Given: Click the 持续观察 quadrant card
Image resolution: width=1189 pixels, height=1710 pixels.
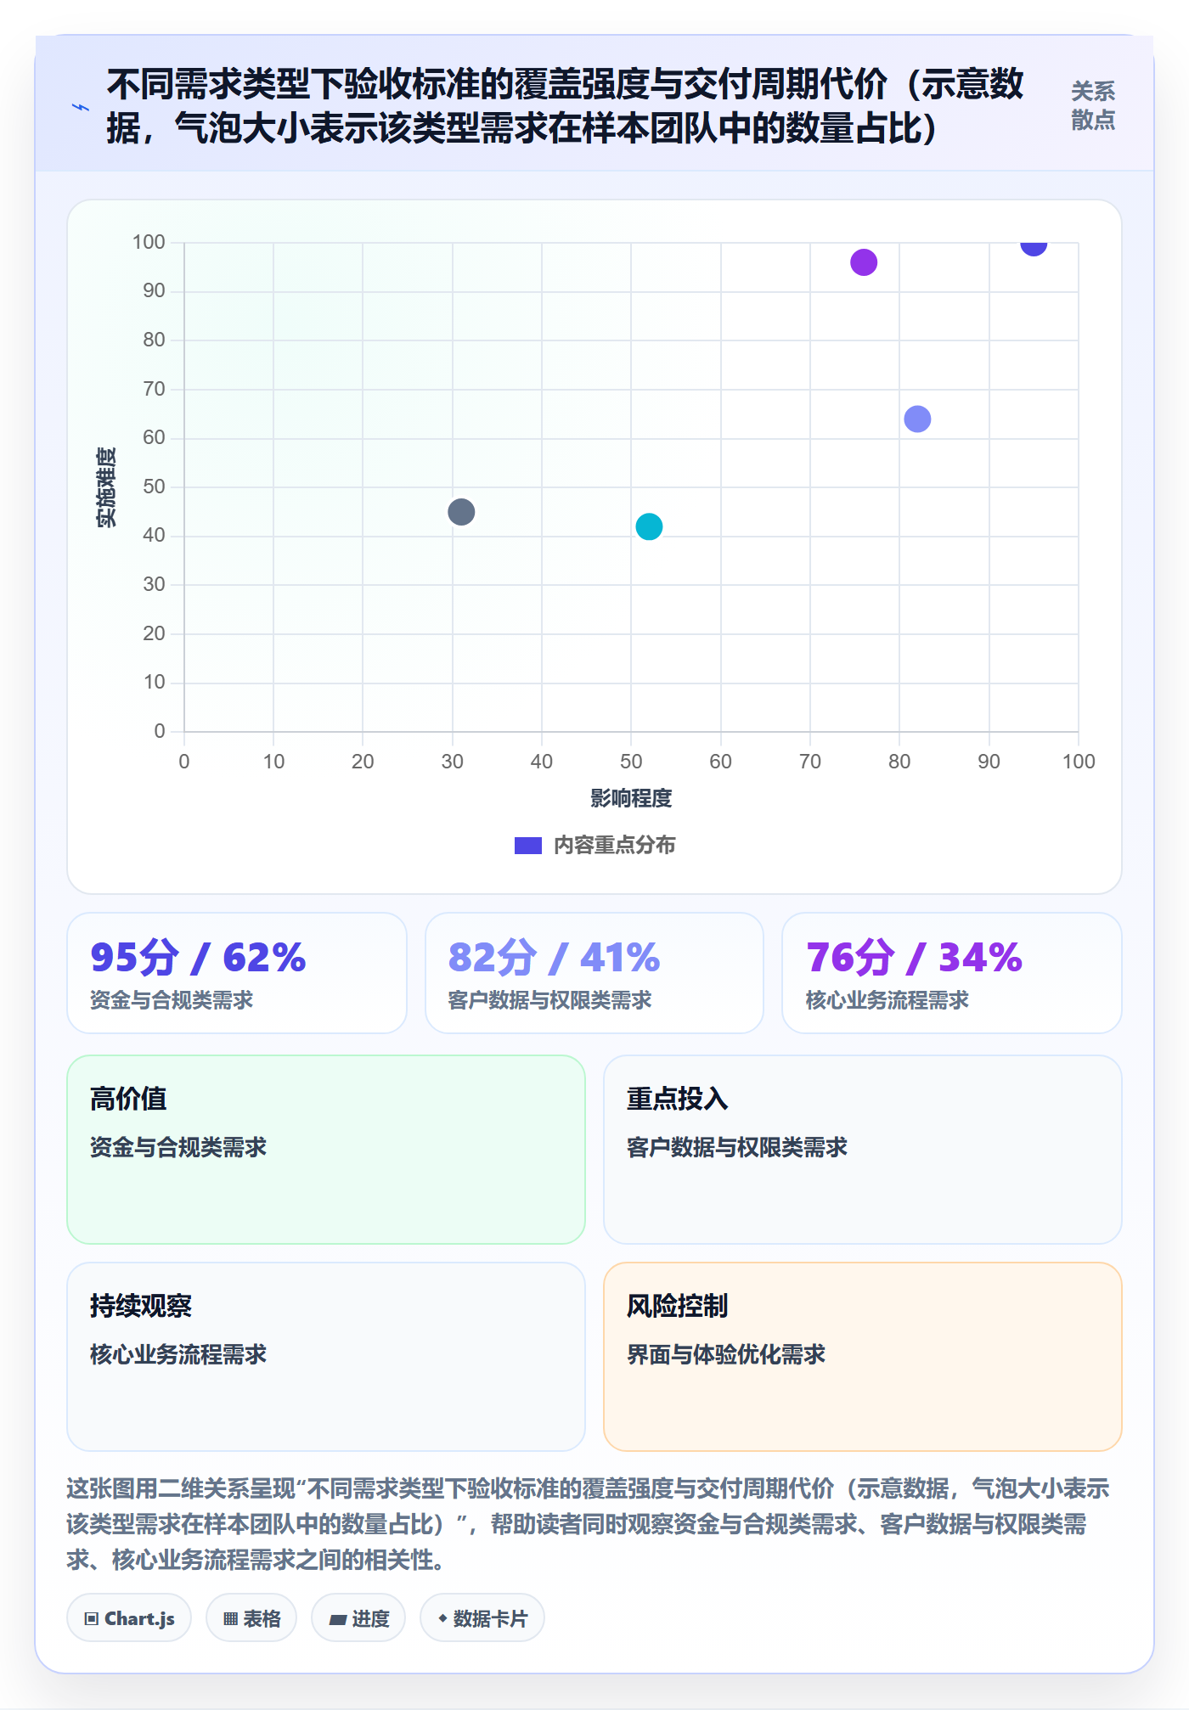Looking at the screenshot, I should 326,1357.
